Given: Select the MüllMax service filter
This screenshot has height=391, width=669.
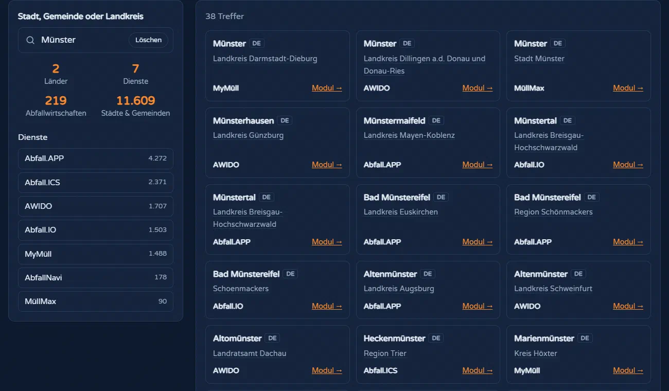Looking at the screenshot, I should pos(96,301).
